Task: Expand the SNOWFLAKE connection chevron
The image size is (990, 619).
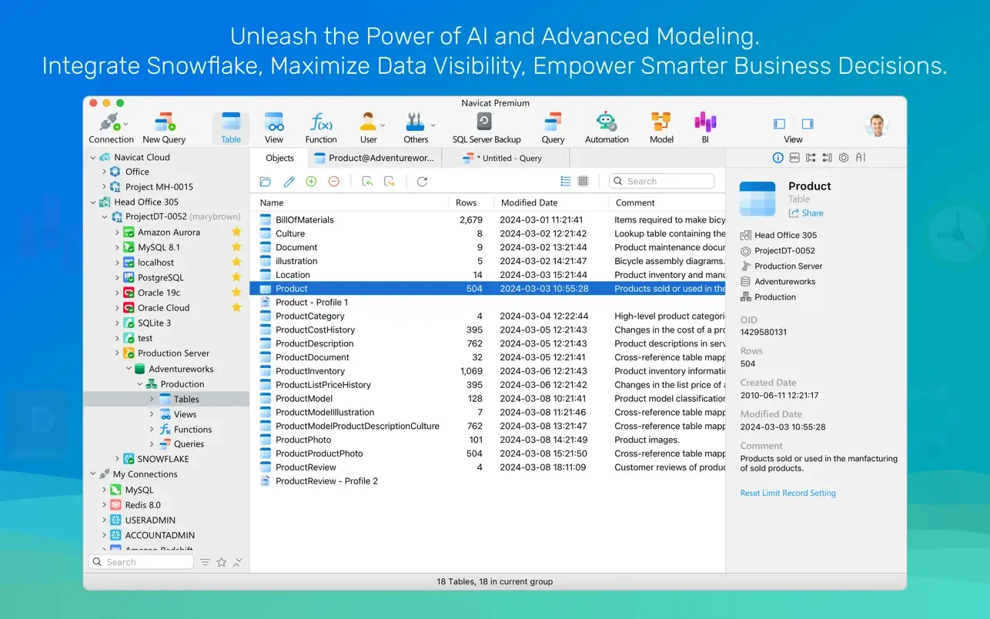Action: tap(117, 459)
